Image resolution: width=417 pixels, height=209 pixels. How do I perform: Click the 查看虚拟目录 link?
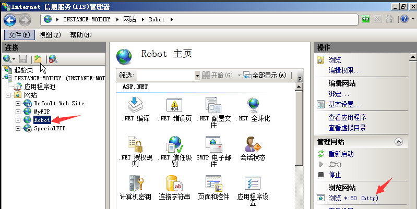347,128
